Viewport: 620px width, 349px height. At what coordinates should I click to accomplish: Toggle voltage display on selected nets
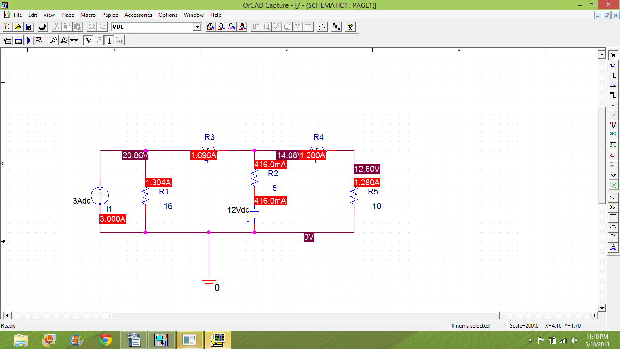click(x=98, y=40)
